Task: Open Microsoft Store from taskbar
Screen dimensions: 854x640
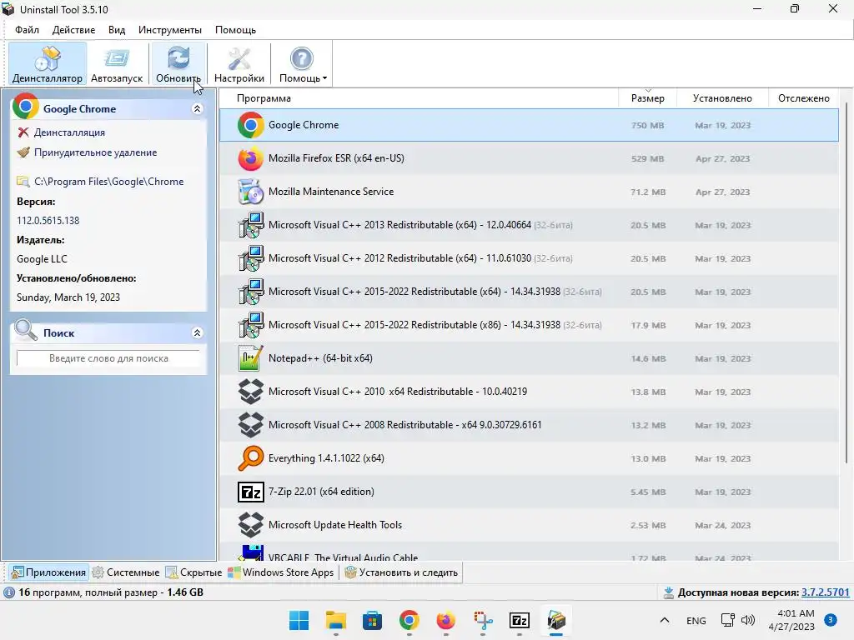Action: point(372,620)
